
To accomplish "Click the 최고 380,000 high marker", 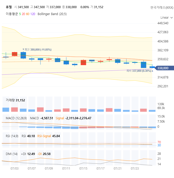I will click(37, 50).
